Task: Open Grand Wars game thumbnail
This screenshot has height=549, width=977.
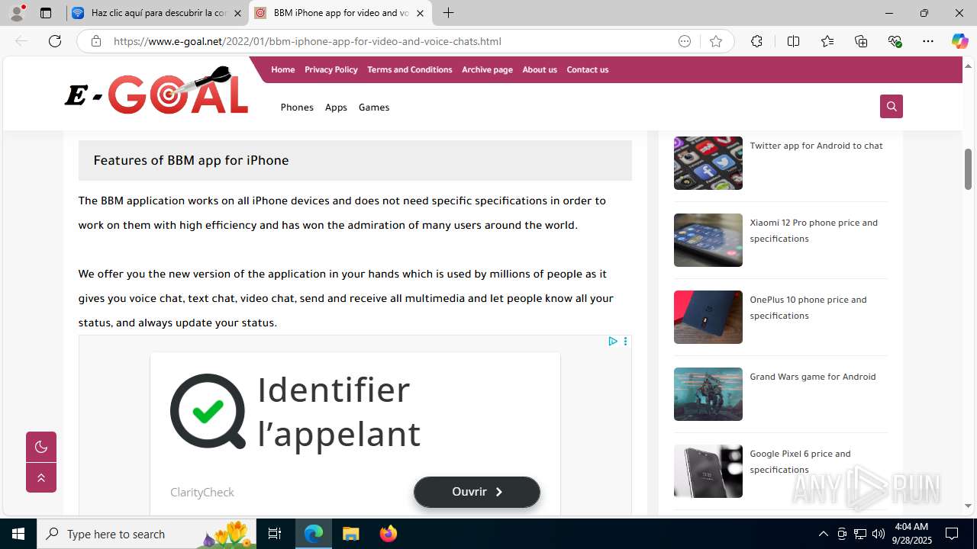Action: click(x=708, y=394)
